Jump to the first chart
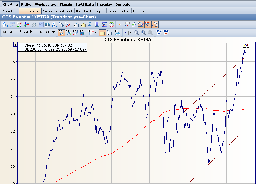Screen dimensions: 256x184 [5, 32]
